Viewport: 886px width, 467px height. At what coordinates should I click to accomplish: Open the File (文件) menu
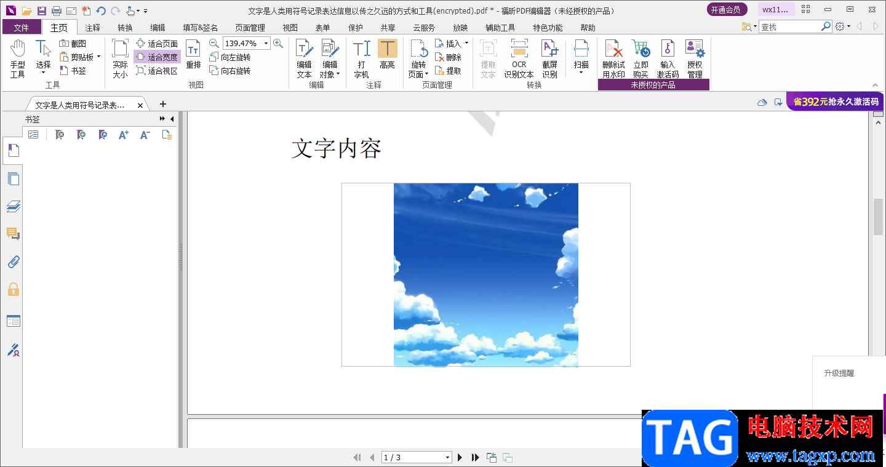[x=22, y=27]
